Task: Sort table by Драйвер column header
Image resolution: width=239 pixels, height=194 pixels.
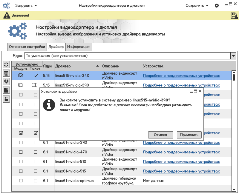Action: point(77,66)
